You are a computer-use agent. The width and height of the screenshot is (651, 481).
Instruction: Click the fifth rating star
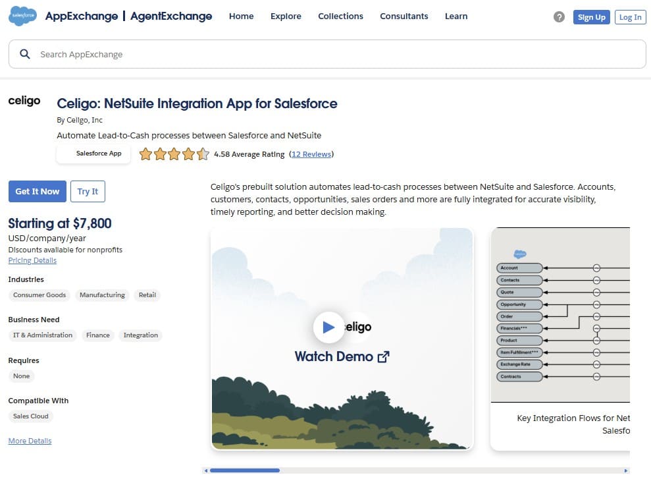pyautogui.click(x=202, y=154)
